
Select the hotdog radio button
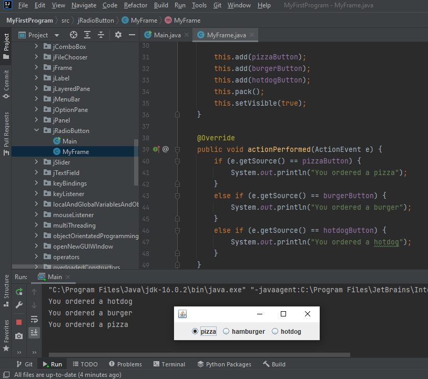click(274, 331)
